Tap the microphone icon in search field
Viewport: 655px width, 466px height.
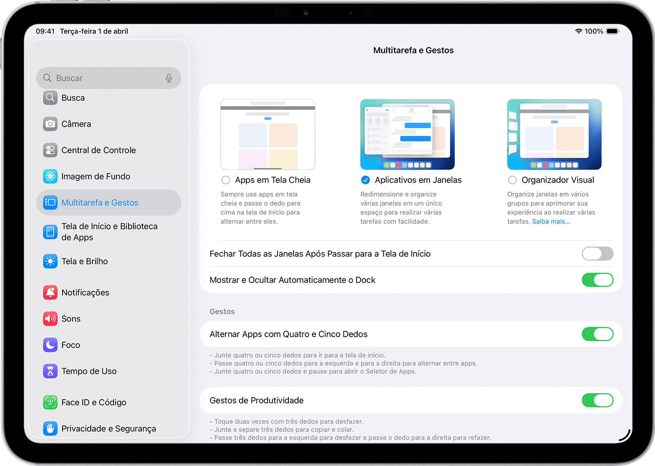tap(169, 78)
